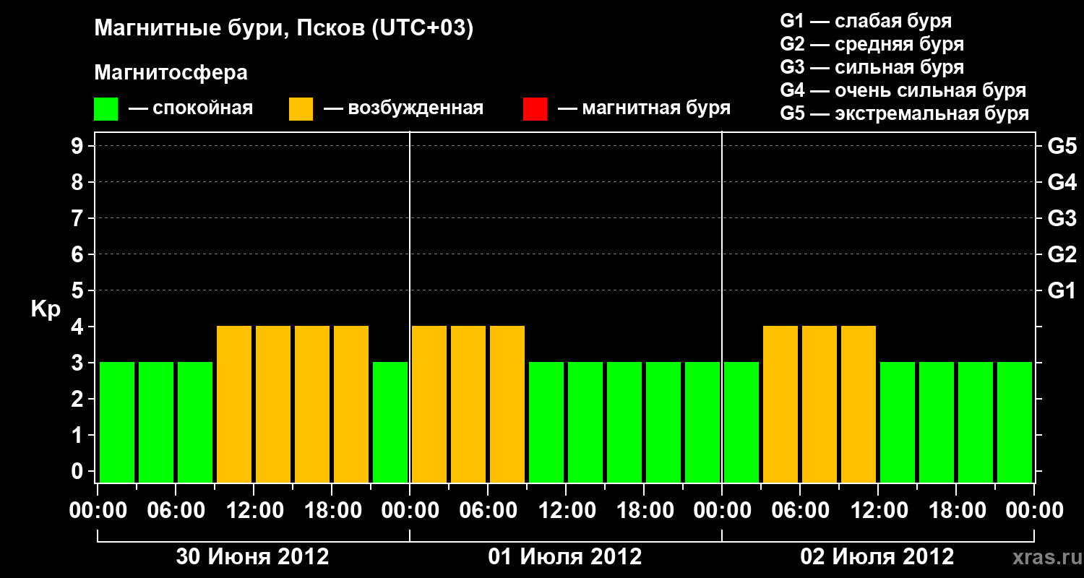1084x578 pixels.
Task: Click the '18:00' time label above 01 Июля 2012
Action: coord(644,511)
